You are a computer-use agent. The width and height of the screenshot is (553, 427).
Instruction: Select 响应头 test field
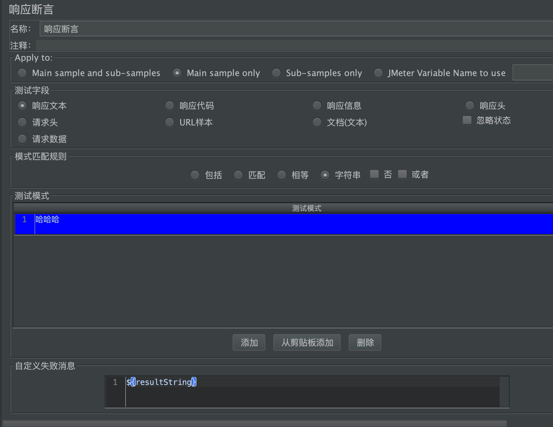coord(470,105)
